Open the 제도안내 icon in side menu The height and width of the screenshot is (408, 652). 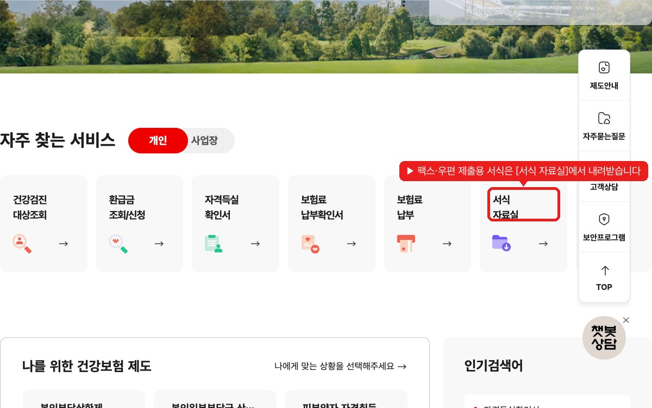click(604, 67)
